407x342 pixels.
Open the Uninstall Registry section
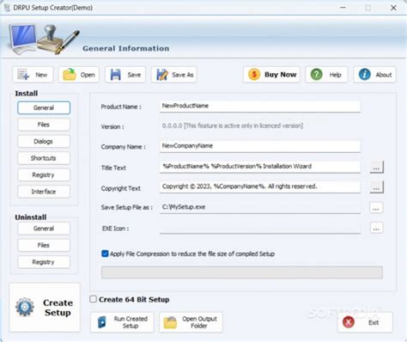44,262
